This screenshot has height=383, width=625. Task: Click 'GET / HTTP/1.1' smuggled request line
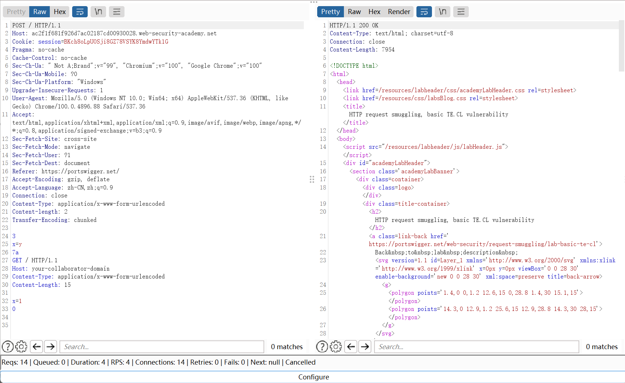pos(35,260)
